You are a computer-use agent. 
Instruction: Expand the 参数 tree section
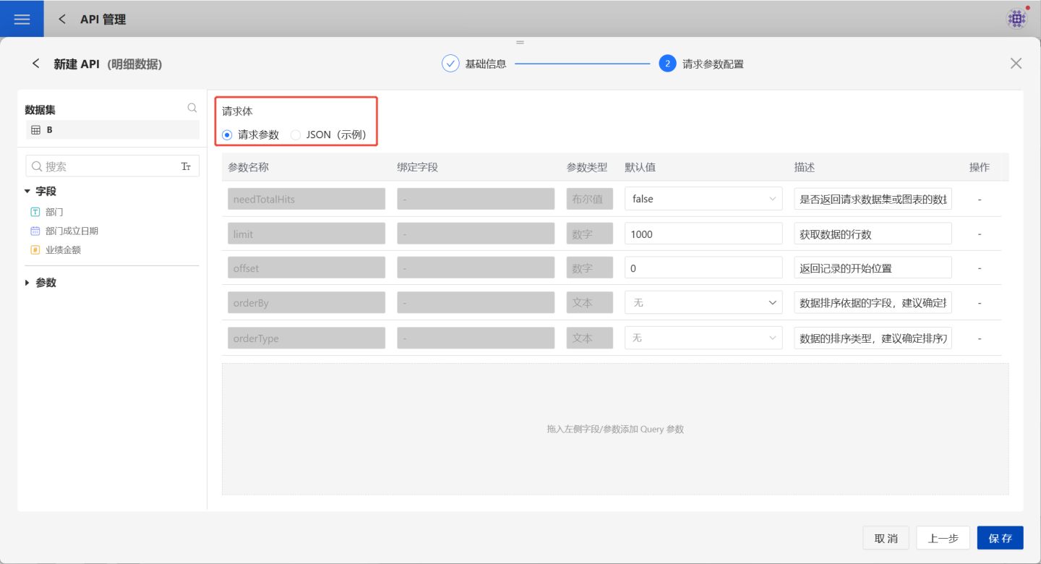[x=27, y=283]
